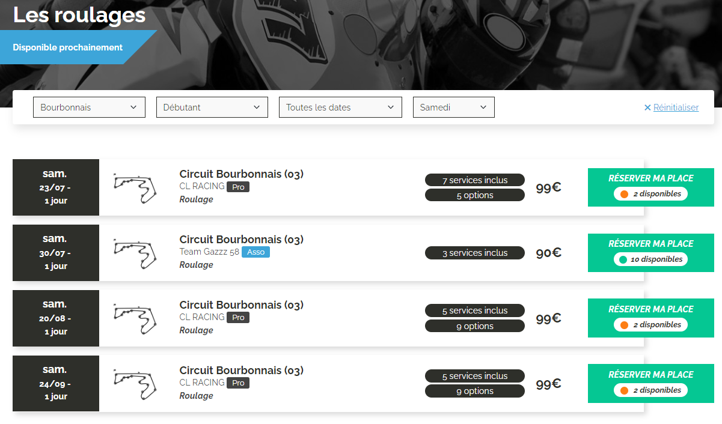The width and height of the screenshot is (722, 424).
Task: Reserve a place for 30/07 session
Action: tap(651, 253)
